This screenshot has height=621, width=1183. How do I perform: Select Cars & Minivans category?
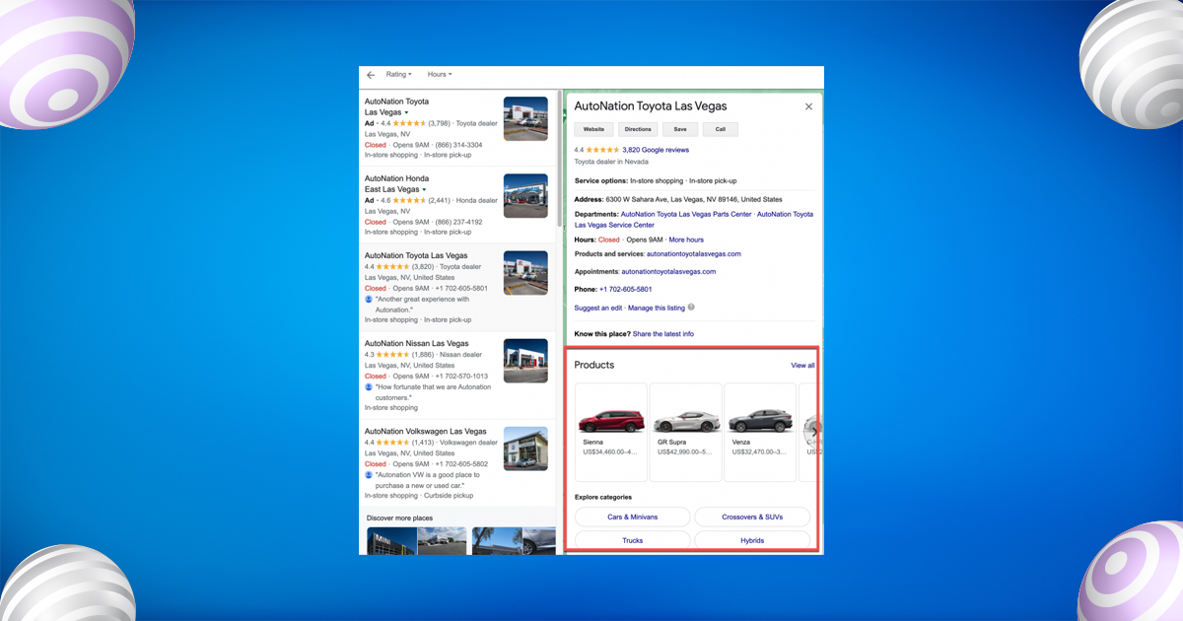(x=633, y=517)
